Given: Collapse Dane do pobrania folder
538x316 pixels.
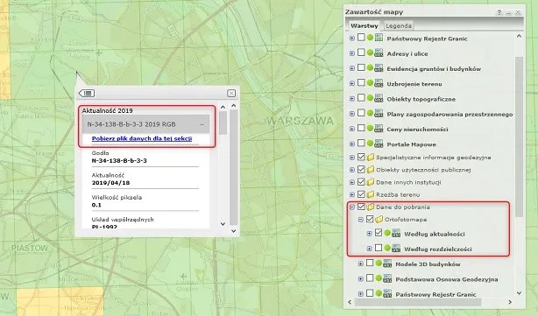Looking at the screenshot, I should click(352, 207).
